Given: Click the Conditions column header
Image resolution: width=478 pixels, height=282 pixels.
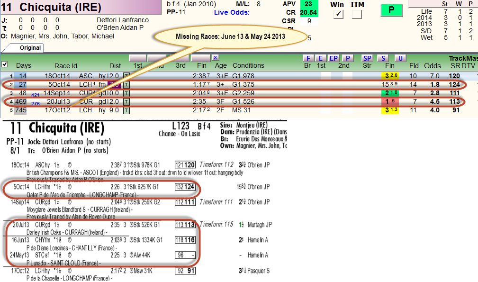Looking at the screenshot, I should 248,65.
